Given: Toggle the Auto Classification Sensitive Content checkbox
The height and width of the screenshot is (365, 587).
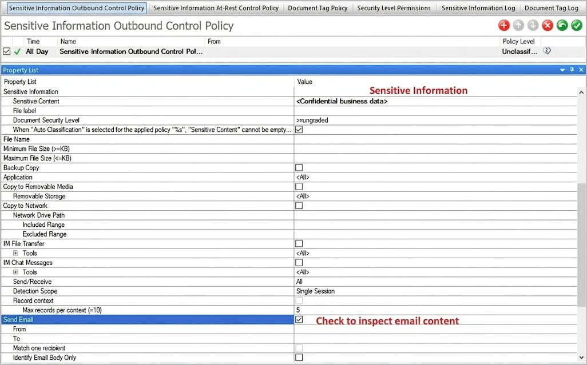Looking at the screenshot, I should 299,130.
